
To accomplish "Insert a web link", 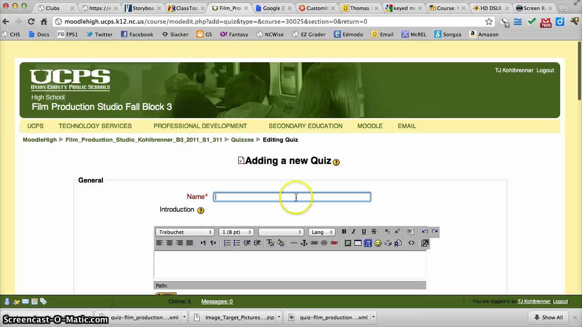I will tap(314, 243).
